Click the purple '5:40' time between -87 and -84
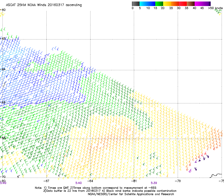The height and width of the screenshot is (196, 224). coord(78,183)
